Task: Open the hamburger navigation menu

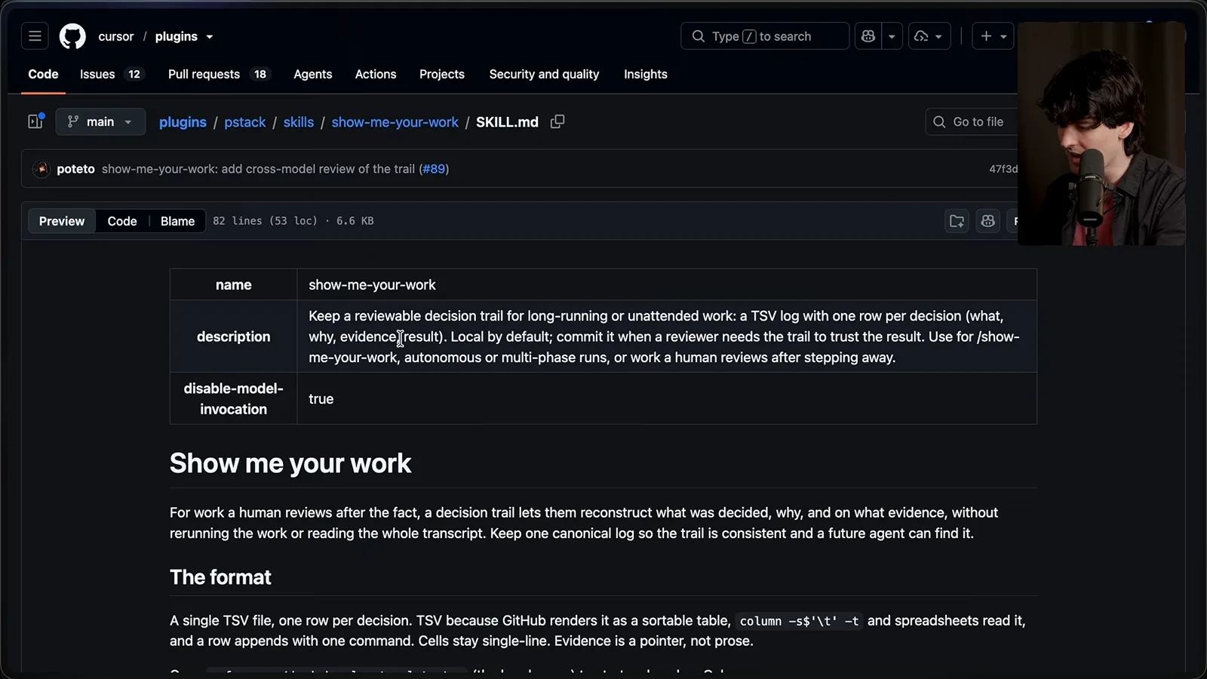Action: click(x=35, y=36)
